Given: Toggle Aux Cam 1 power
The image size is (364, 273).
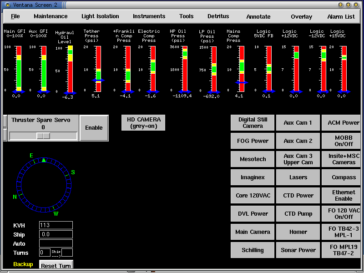Looking at the screenshot, I should click(x=298, y=122).
